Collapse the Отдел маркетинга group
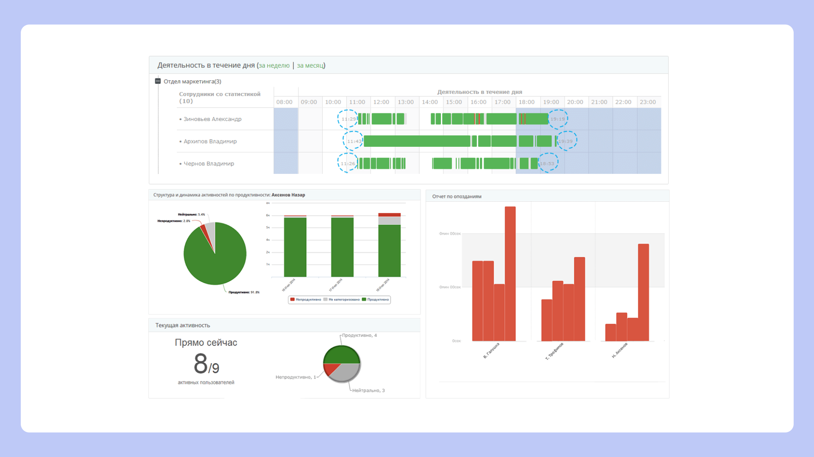 (158, 81)
